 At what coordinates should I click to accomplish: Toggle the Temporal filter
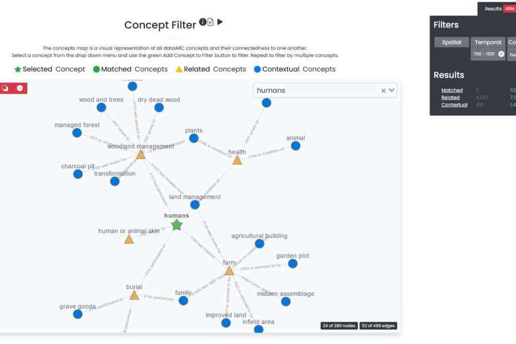click(x=488, y=42)
